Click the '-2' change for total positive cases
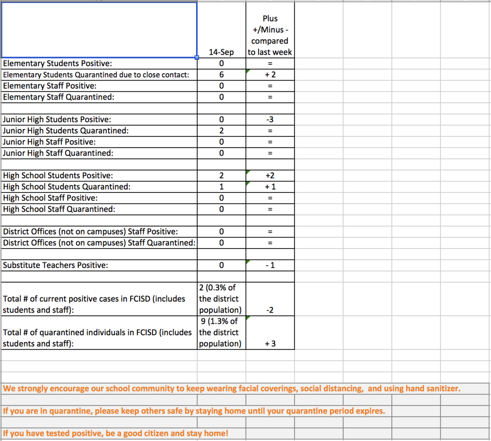491x441 pixels. [x=270, y=299]
